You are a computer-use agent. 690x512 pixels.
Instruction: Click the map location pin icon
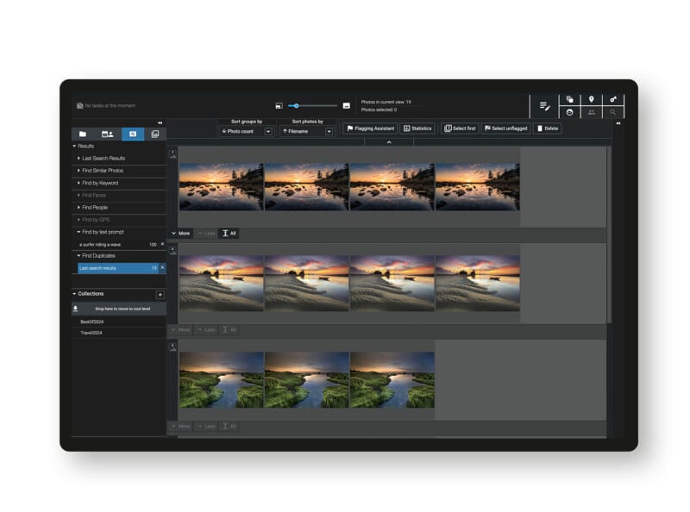coord(593,99)
